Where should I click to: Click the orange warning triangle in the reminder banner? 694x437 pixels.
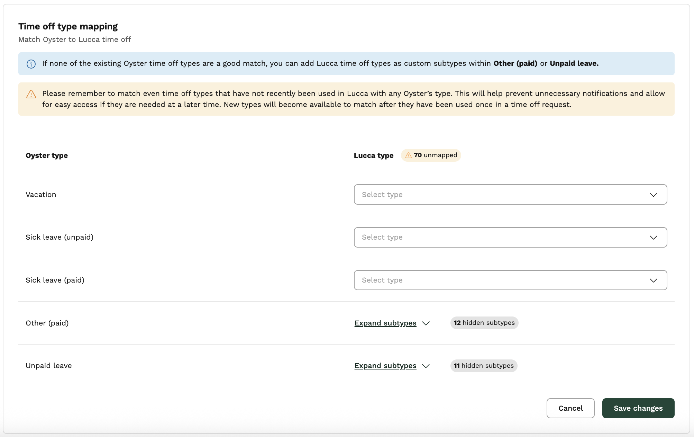pyautogui.click(x=31, y=94)
